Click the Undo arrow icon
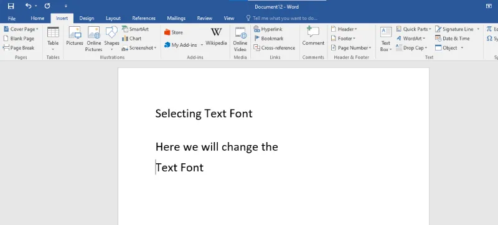The height and width of the screenshot is (225, 498). pos(29,6)
